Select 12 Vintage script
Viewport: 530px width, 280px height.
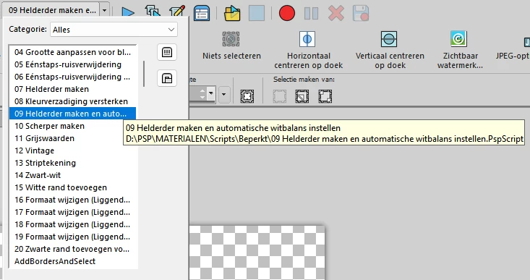(x=72, y=150)
